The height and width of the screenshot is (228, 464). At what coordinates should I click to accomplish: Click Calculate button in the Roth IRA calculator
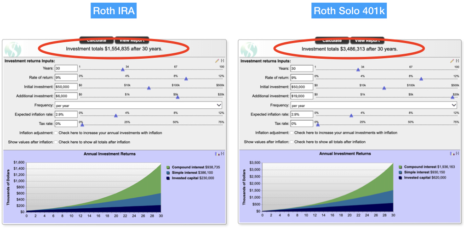pos(97,40)
